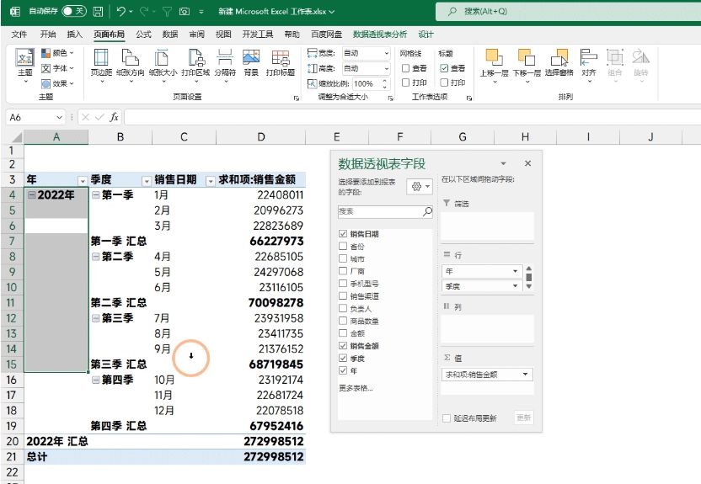701x484 pixels.
Task: Open Page Setup dialog launcher
Action: [297, 98]
